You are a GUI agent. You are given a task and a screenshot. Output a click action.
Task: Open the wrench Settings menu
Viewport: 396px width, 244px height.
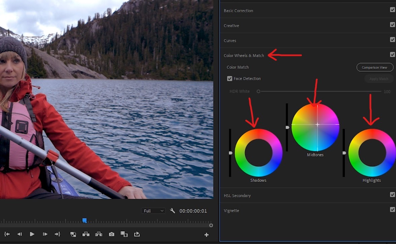coord(173,211)
